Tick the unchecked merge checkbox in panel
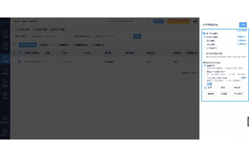This screenshot has height=157, width=249. tap(204, 53)
